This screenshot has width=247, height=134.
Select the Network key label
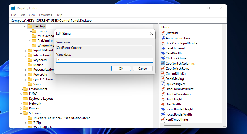[x=35, y=103]
